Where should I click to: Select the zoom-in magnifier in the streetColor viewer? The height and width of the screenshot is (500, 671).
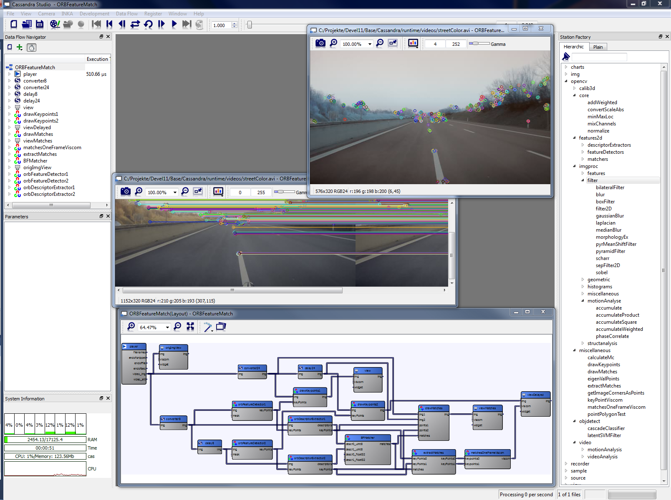333,43
